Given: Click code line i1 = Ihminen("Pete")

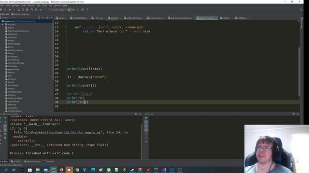Looking at the screenshot, I should point(86,77).
